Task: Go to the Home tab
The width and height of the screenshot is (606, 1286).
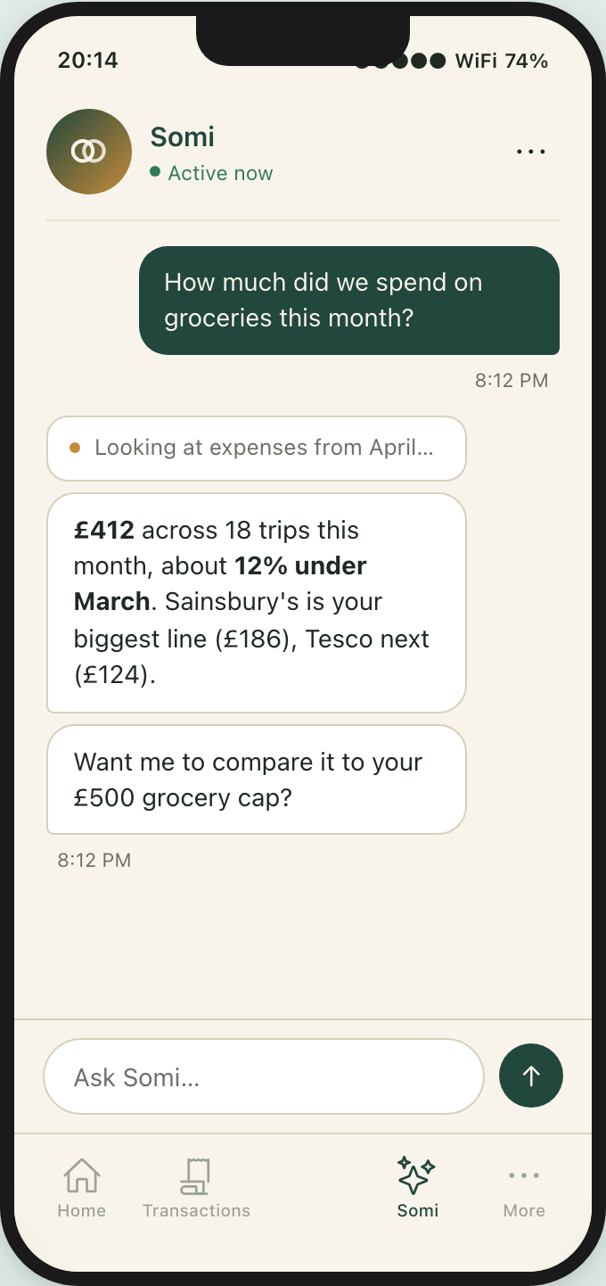Action: click(81, 1187)
